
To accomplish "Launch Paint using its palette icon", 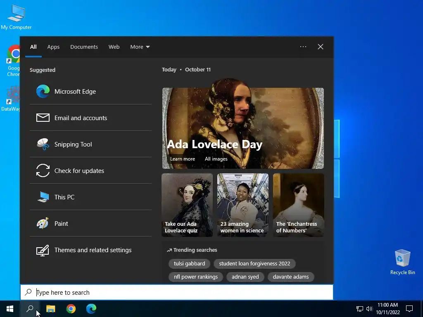I will pyautogui.click(x=43, y=223).
